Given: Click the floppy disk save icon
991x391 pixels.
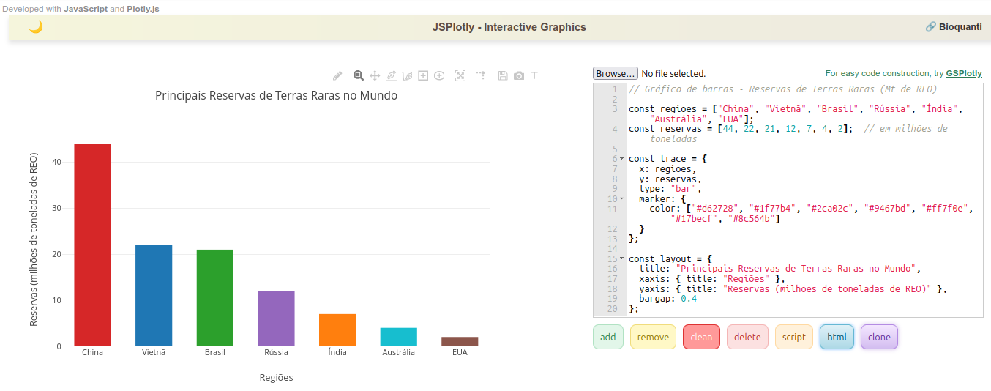Looking at the screenshot, I should pyautogui.click(x=503, y=75).
